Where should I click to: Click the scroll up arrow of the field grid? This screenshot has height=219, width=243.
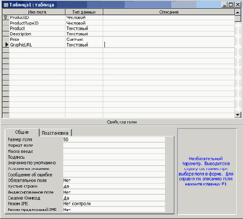(238, 12)
